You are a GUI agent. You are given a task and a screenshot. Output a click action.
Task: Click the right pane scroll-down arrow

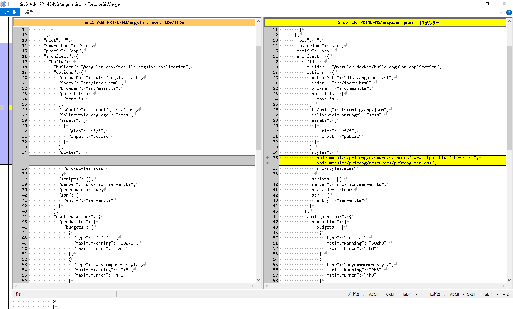[509, 280]
